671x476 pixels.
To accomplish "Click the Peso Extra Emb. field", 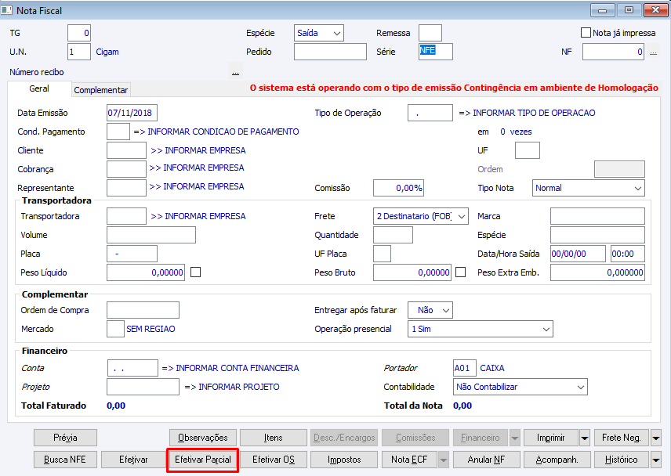I will tap(597, 272).
